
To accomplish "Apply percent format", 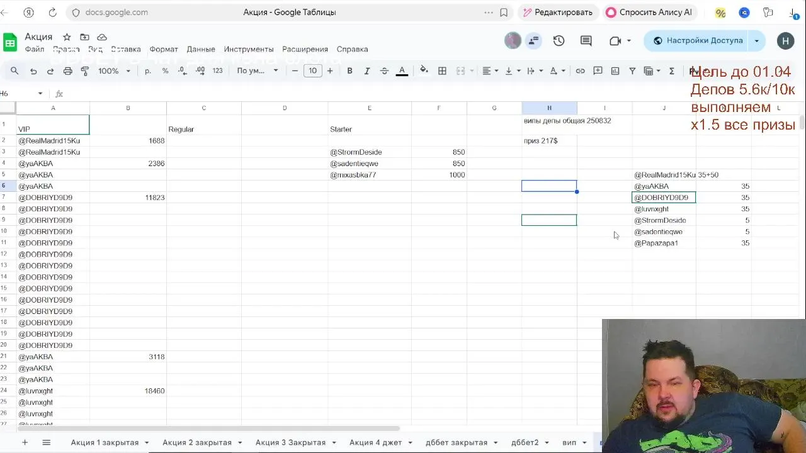I will tap(165, 71).
